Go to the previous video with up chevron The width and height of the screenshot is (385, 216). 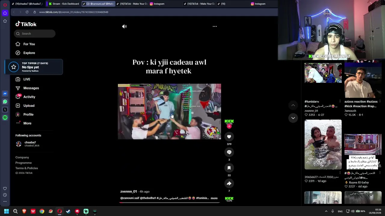tap(293, 105)
